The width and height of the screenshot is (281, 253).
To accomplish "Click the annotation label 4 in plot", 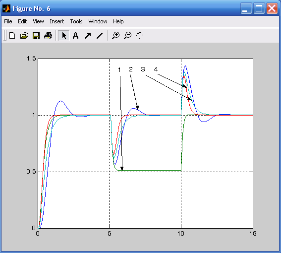I will pyautogui.click(x=156, y=69).
